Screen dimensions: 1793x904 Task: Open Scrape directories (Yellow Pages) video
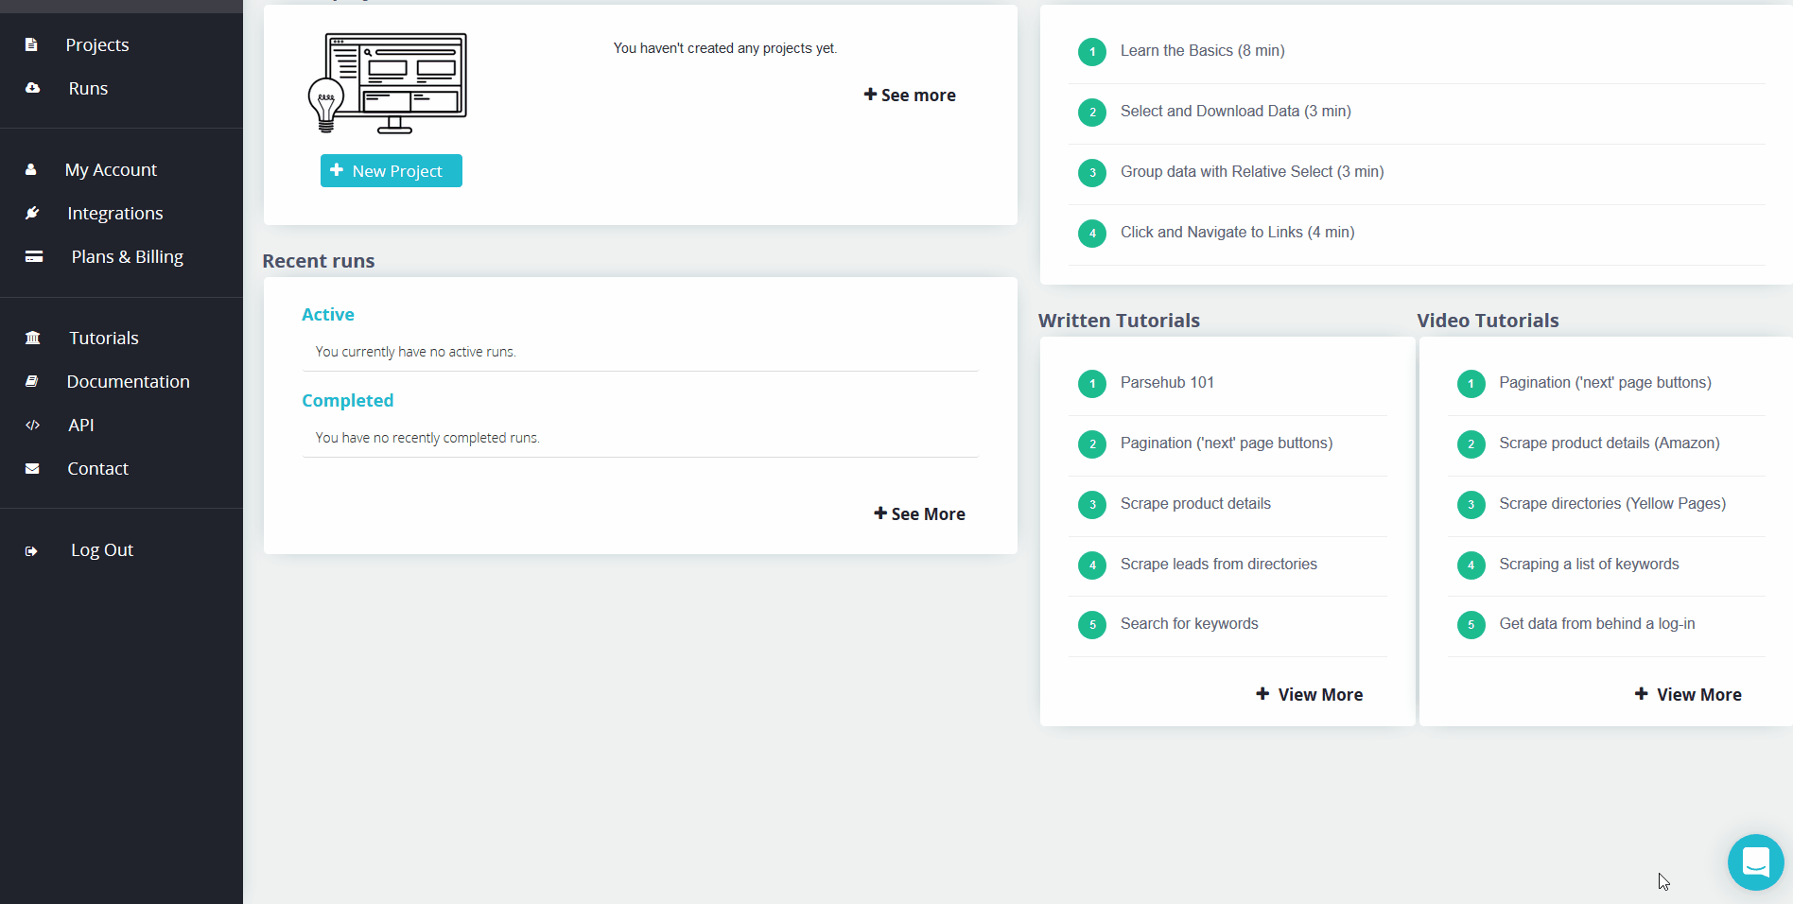(x=1612, y=503)
